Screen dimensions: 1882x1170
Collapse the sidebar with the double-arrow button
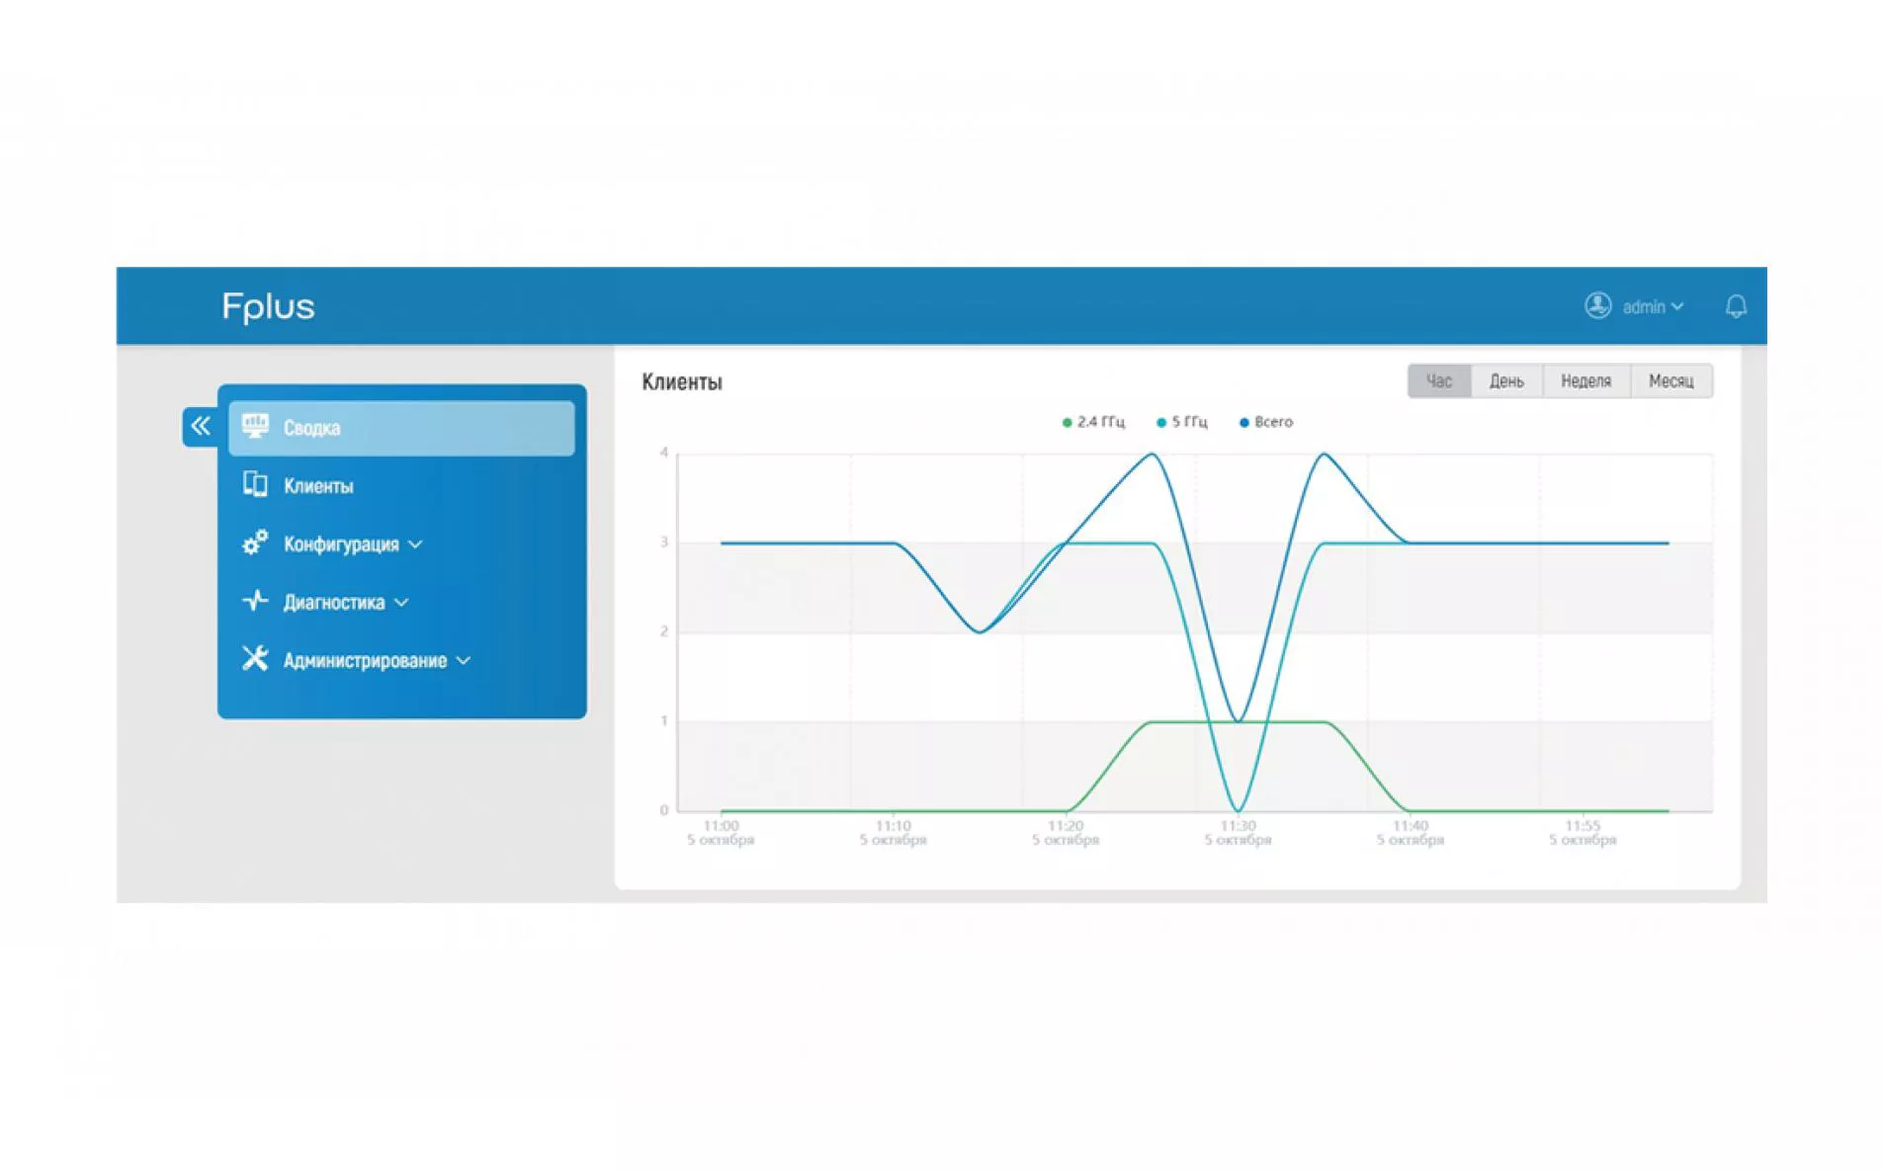coord(201,427)
